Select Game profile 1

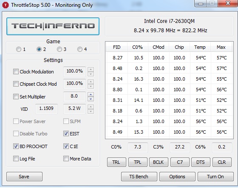pos(19,49)
